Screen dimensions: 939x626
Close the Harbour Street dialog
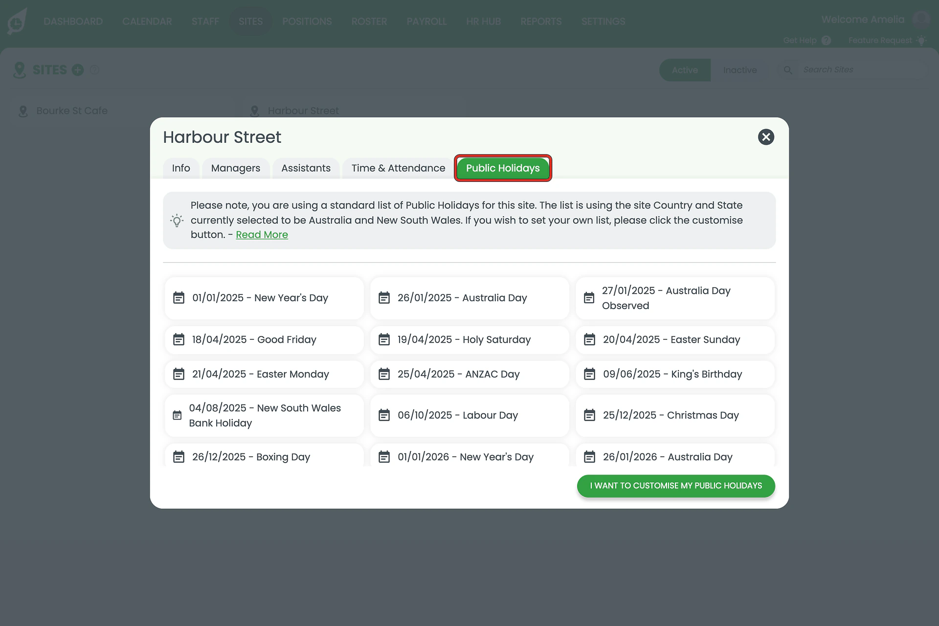(x=766, y=137)
